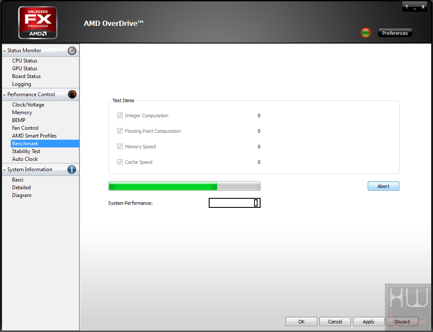Click the System Information info icon

pos(72,169)
